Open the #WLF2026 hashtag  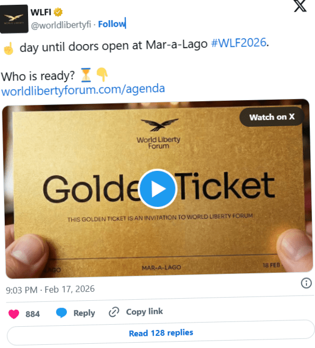click(x=239, y=42)
